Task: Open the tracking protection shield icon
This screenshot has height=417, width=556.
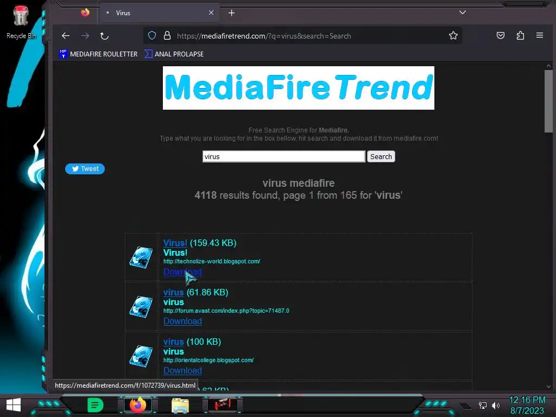Action: click(x=152, y=35)
